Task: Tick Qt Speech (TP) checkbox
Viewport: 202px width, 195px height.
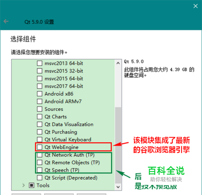Action: (40, 170)
